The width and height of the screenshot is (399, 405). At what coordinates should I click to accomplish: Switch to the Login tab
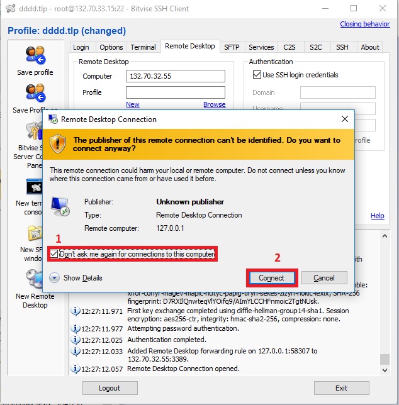[x=81, y=47]
